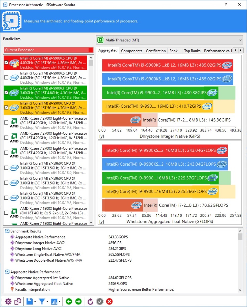
Task: Click the Benchmark Results scroll-up arrow
Action: point(240,231)
